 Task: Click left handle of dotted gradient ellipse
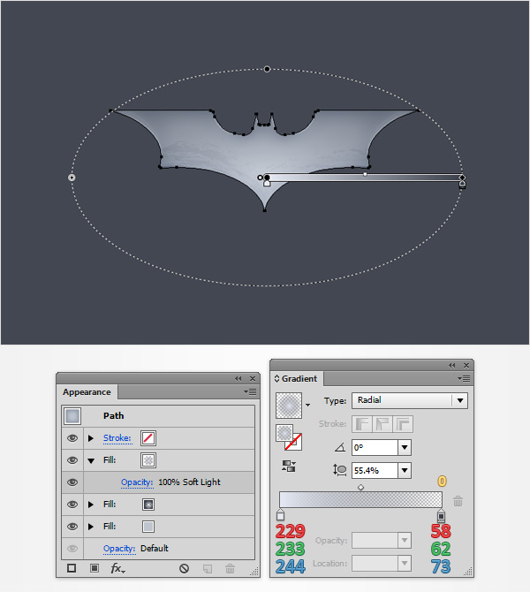[72, 178]
